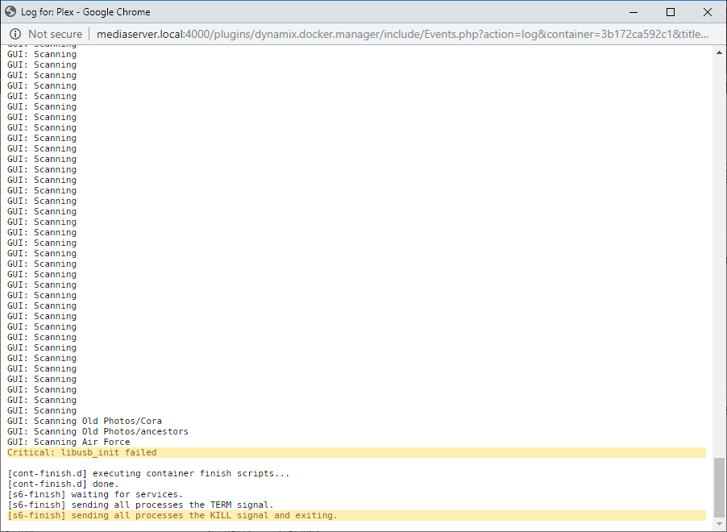Click '[s6-finish] waiting for services.' line

tap(95, 494)
